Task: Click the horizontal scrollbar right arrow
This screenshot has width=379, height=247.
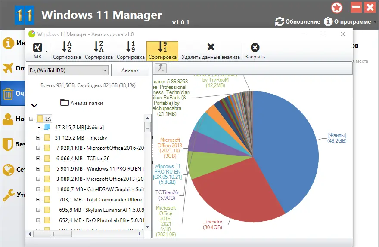Action: coord(140,234)
